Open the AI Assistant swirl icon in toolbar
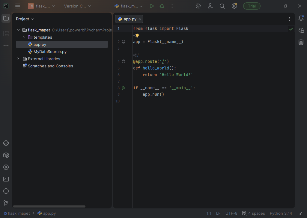 coord(198,6)
